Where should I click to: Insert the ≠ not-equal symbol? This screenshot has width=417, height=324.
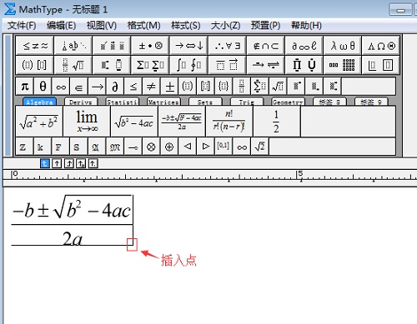[151, 87]
